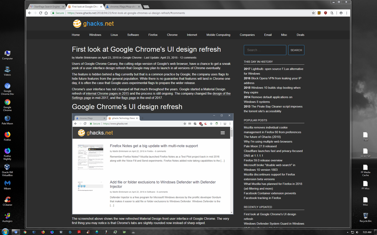
Task: Open the Windows menu on ghacks
Action: pyautogui.click(x=95, y=35)
